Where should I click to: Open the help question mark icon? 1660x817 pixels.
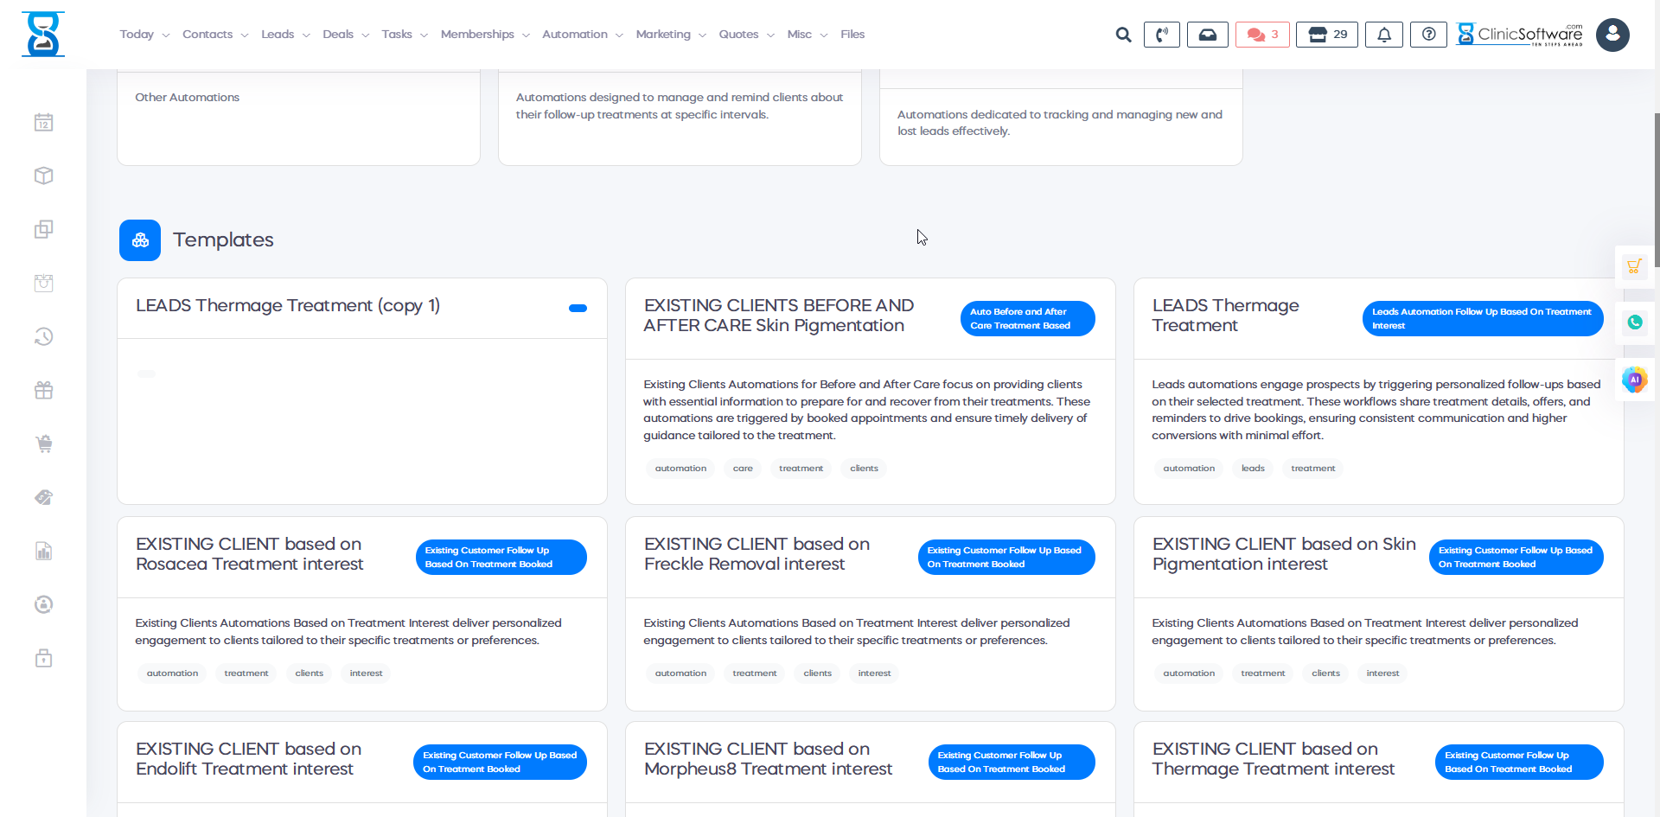coord(1428,35)
